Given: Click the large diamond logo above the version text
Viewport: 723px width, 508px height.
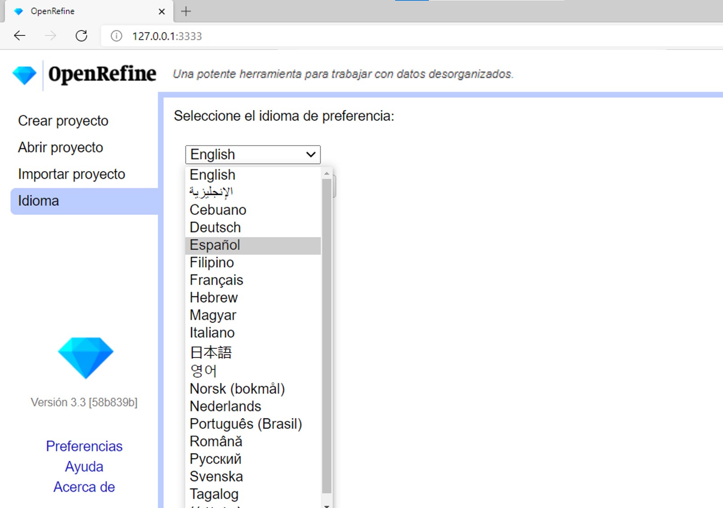Looking at the screenshot, I should 86,358.
